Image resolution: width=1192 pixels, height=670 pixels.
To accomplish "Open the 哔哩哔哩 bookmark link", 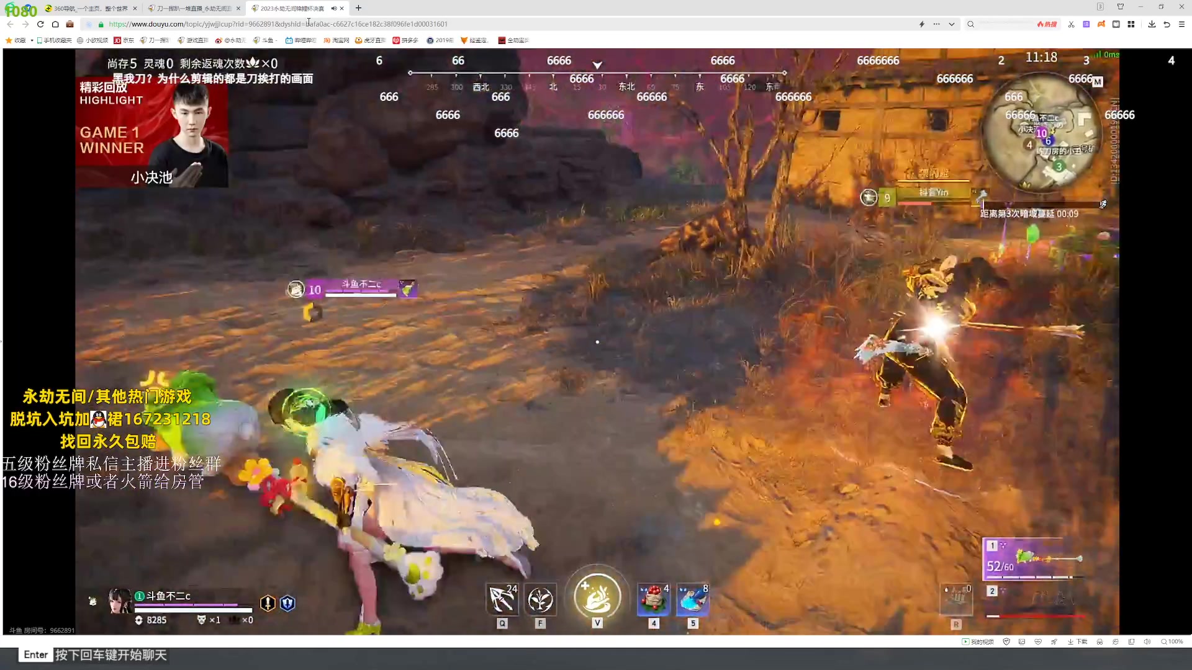I will [300, 40].
